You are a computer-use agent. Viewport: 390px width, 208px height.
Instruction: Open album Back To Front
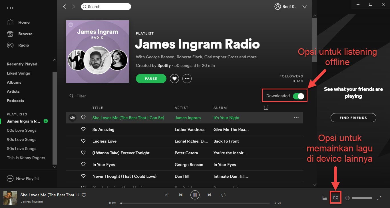(x=226, y=141)
